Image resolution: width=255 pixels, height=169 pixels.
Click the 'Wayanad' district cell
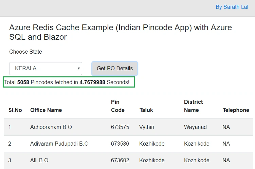click(195, 127)
